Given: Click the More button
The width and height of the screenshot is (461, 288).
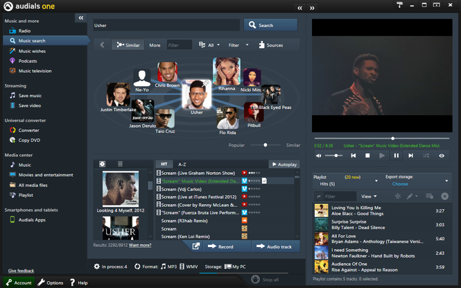Looking at the screenshot, I should tap(155, 45).
